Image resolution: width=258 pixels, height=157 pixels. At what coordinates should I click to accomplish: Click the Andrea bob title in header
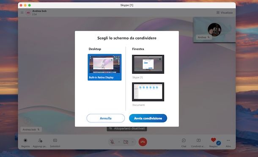coord(39,11)
